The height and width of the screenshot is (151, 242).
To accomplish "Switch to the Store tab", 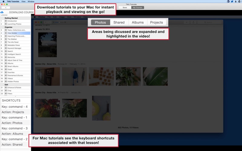I will click(125, 8).
